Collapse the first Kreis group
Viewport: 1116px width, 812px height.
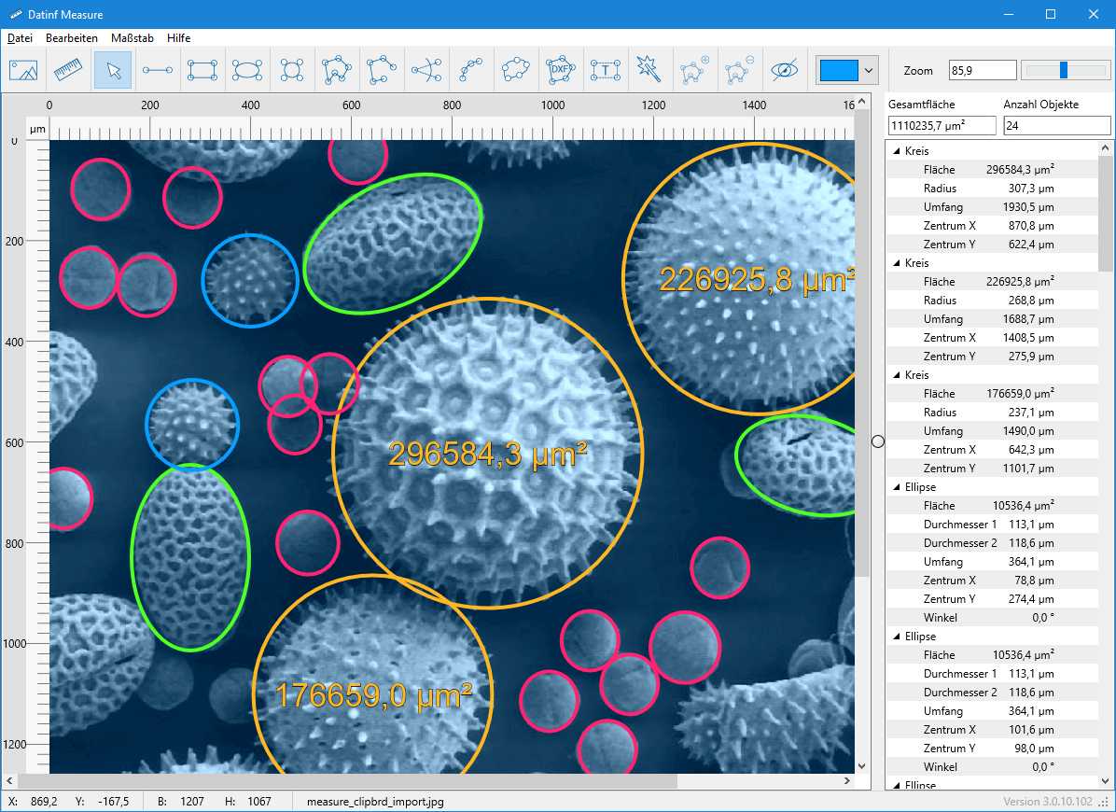point(897,151)
